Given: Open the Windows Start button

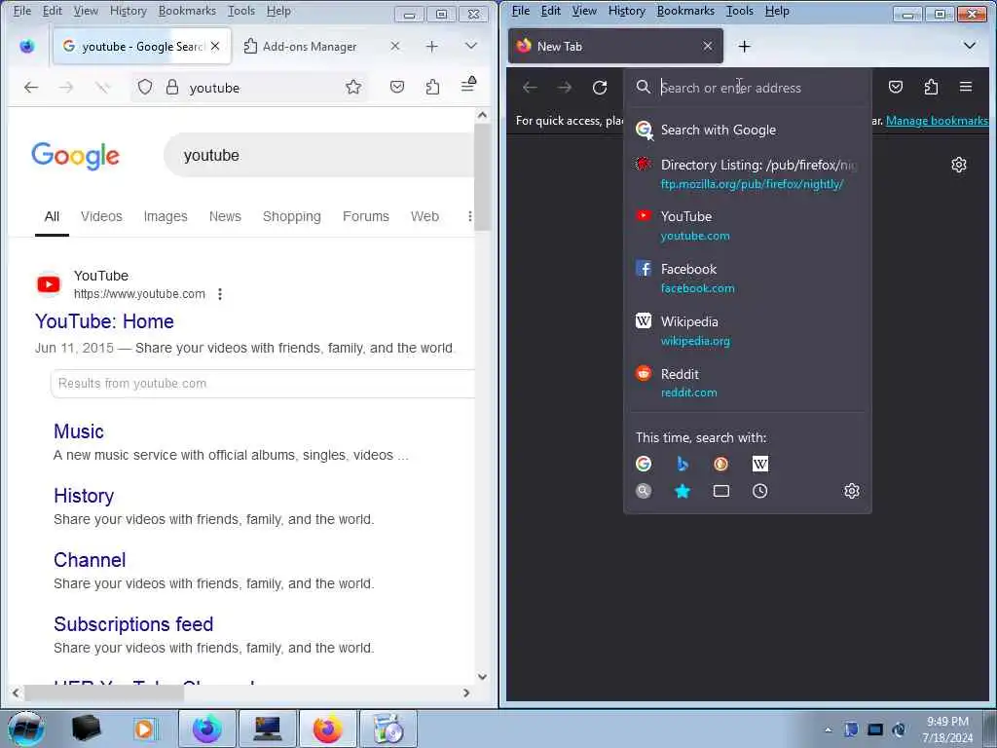Looking at the screenshot, I should (26, 729).
